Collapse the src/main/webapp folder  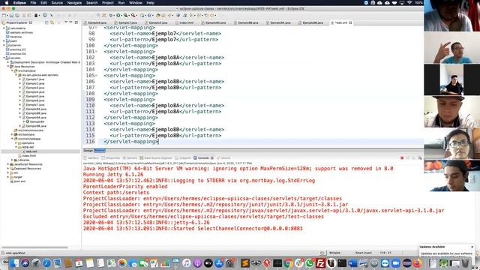(12, 139)
